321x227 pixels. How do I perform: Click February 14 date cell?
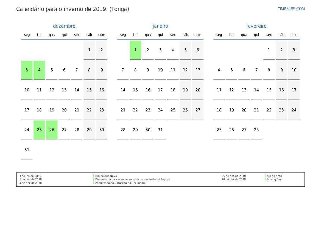256,90
